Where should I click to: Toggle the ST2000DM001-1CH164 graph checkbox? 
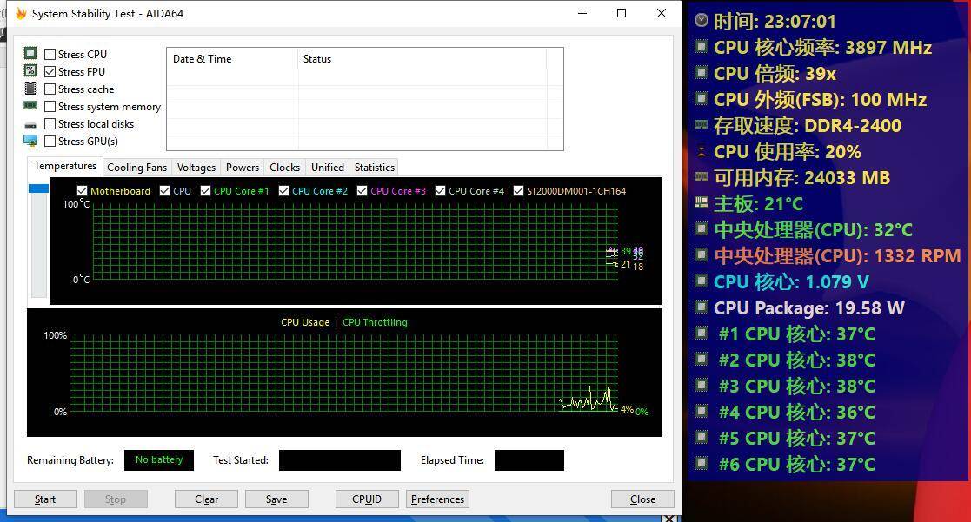point(518,190)
